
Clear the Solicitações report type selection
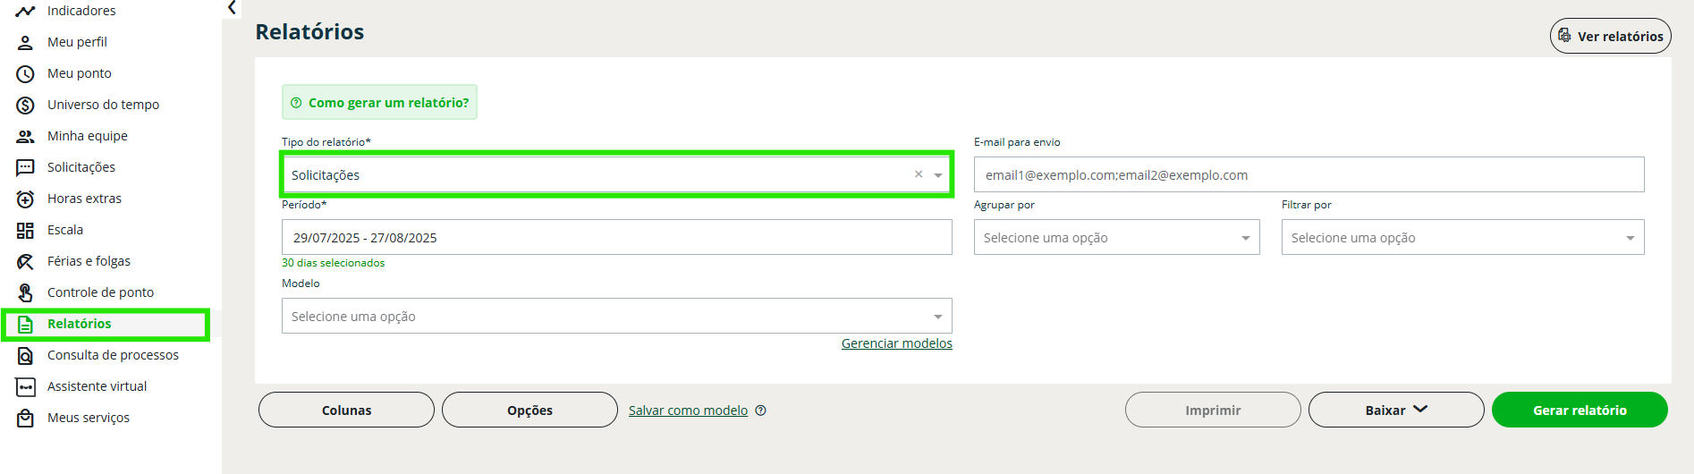coord(918,174)
